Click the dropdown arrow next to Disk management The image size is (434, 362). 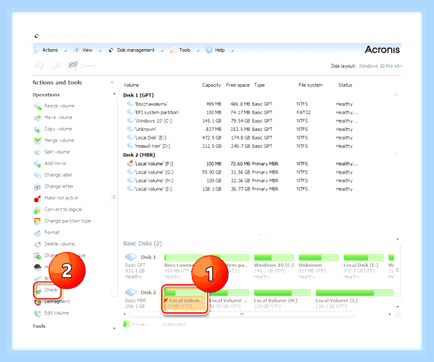[162, 50]
